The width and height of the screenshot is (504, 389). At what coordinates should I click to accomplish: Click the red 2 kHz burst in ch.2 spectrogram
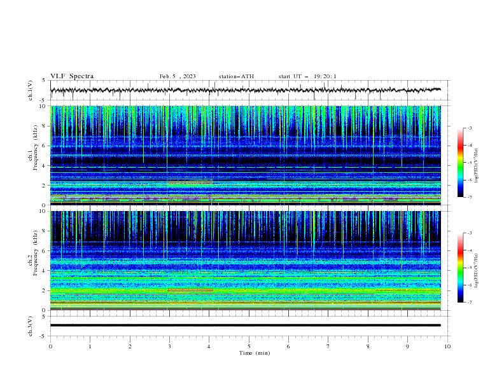click(190, 290)
